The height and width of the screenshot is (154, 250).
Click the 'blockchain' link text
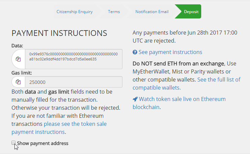point(146,107)
